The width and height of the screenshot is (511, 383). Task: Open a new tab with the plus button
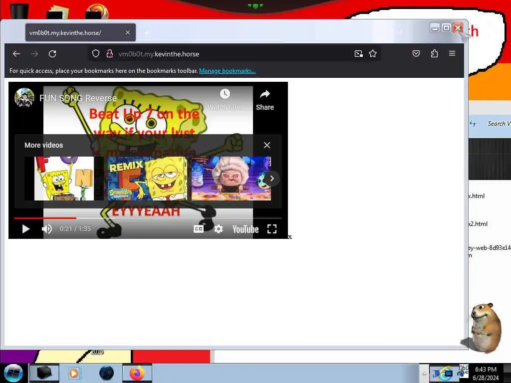[x=147, y=33]
